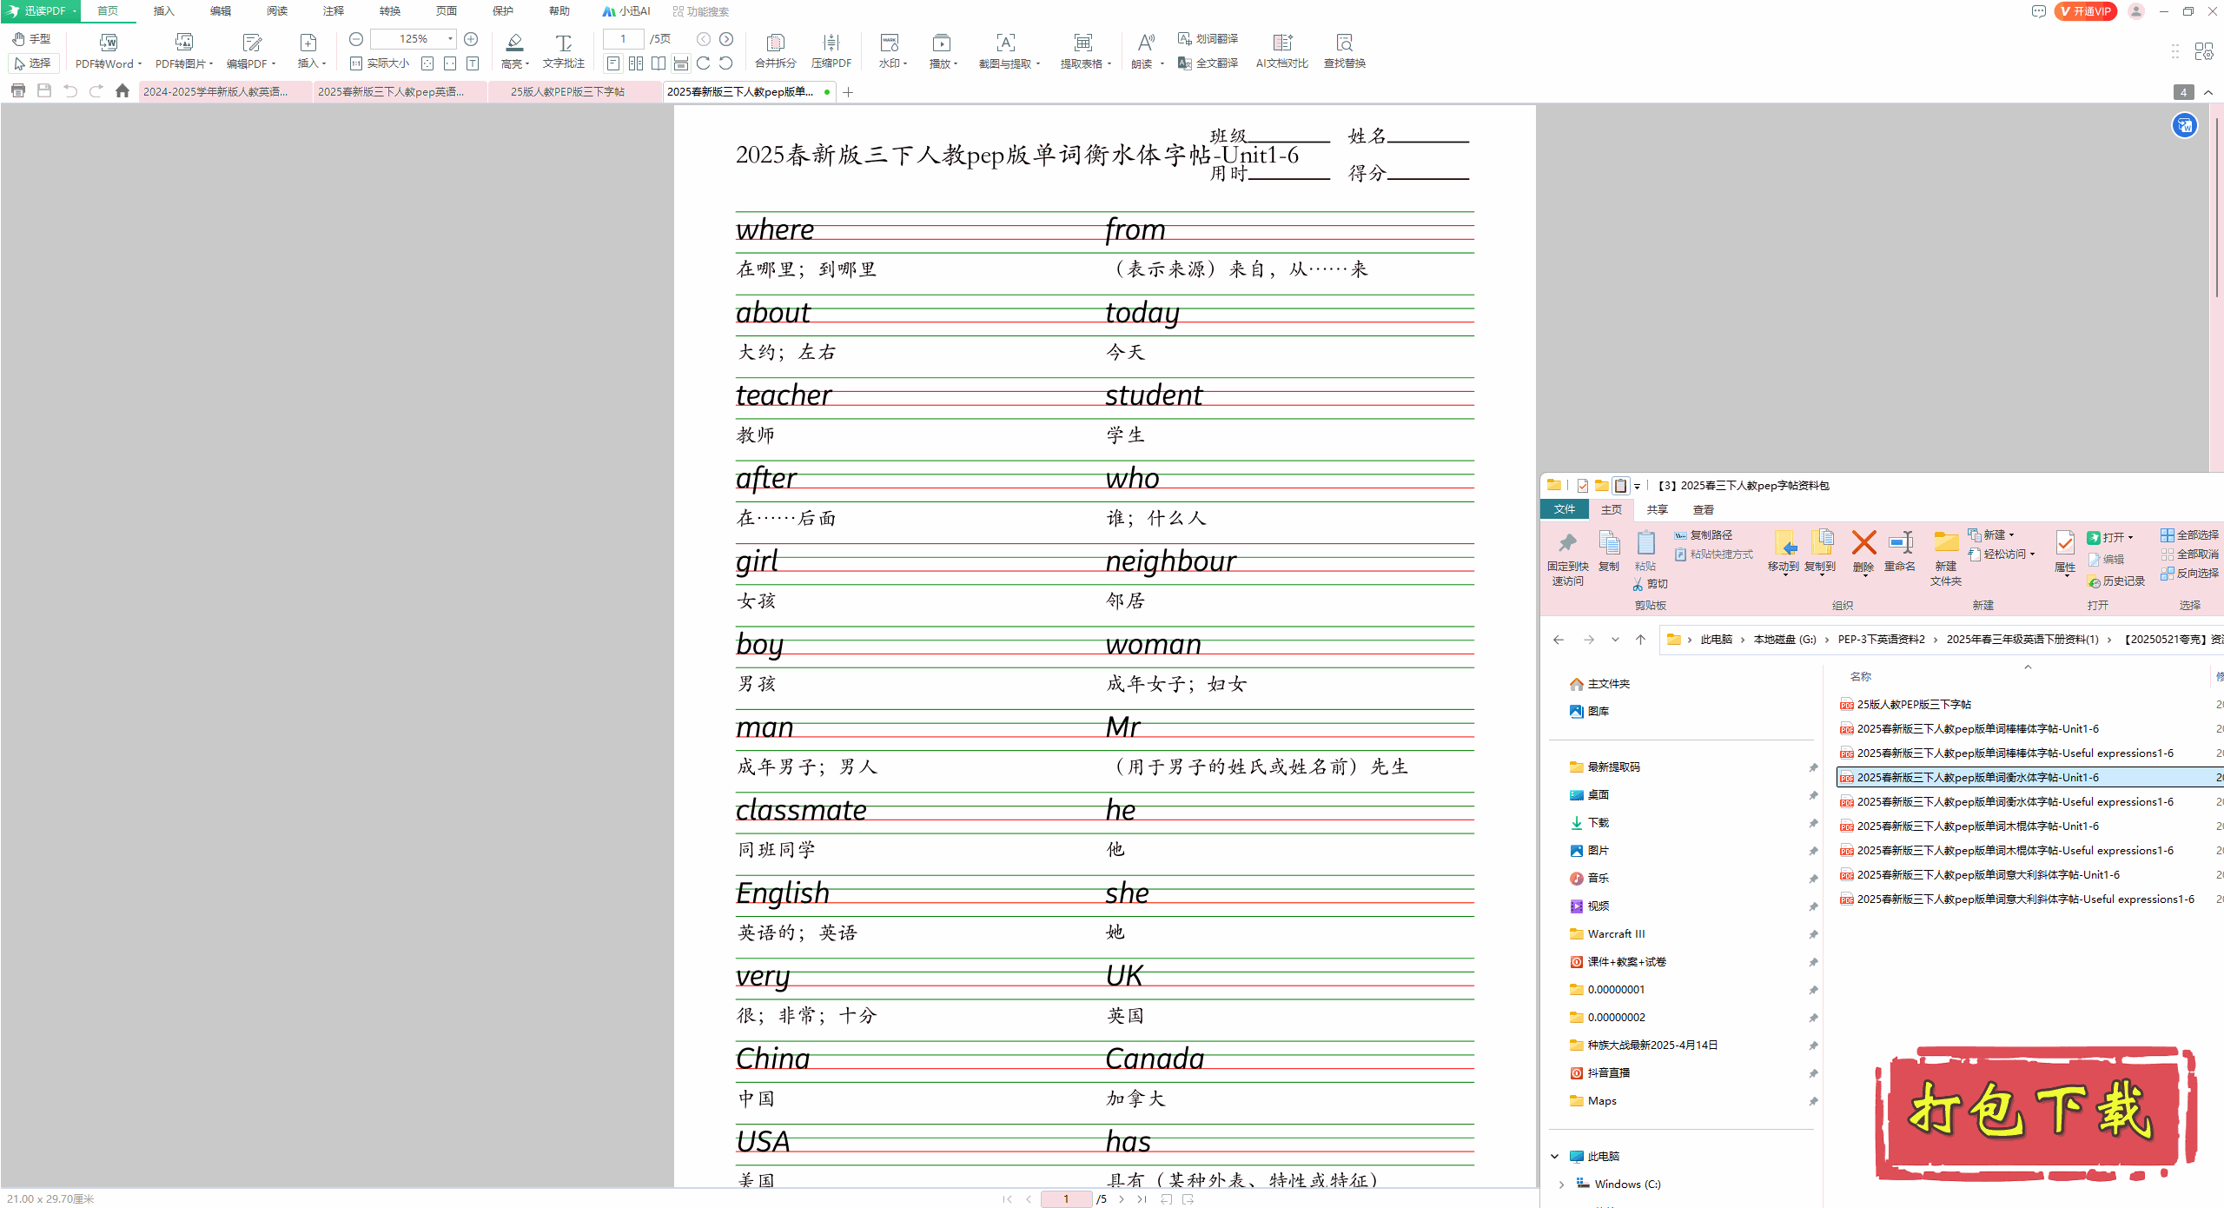
Task: Expand 此电脑 tree node in Explorer
Action: [x=1555, y=1156]
